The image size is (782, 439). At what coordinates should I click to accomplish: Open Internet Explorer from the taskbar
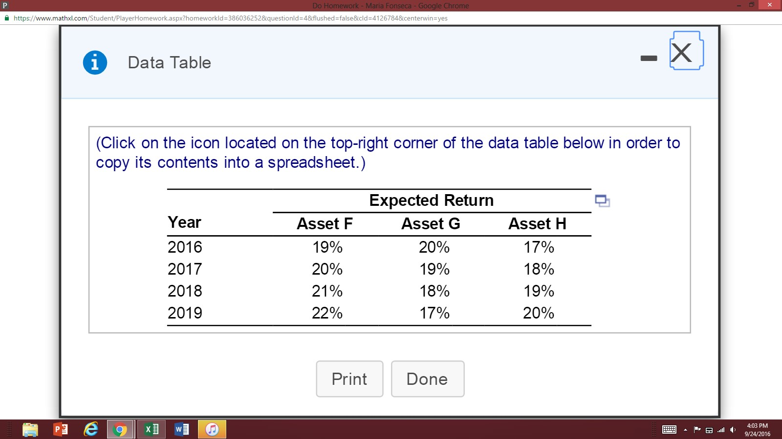(90, 429)
